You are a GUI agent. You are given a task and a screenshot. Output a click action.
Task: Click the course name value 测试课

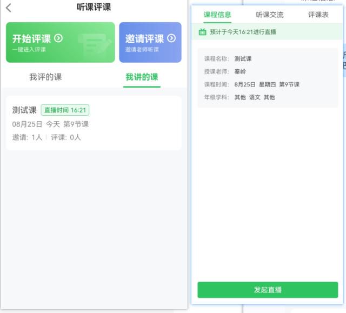(243, 59)
